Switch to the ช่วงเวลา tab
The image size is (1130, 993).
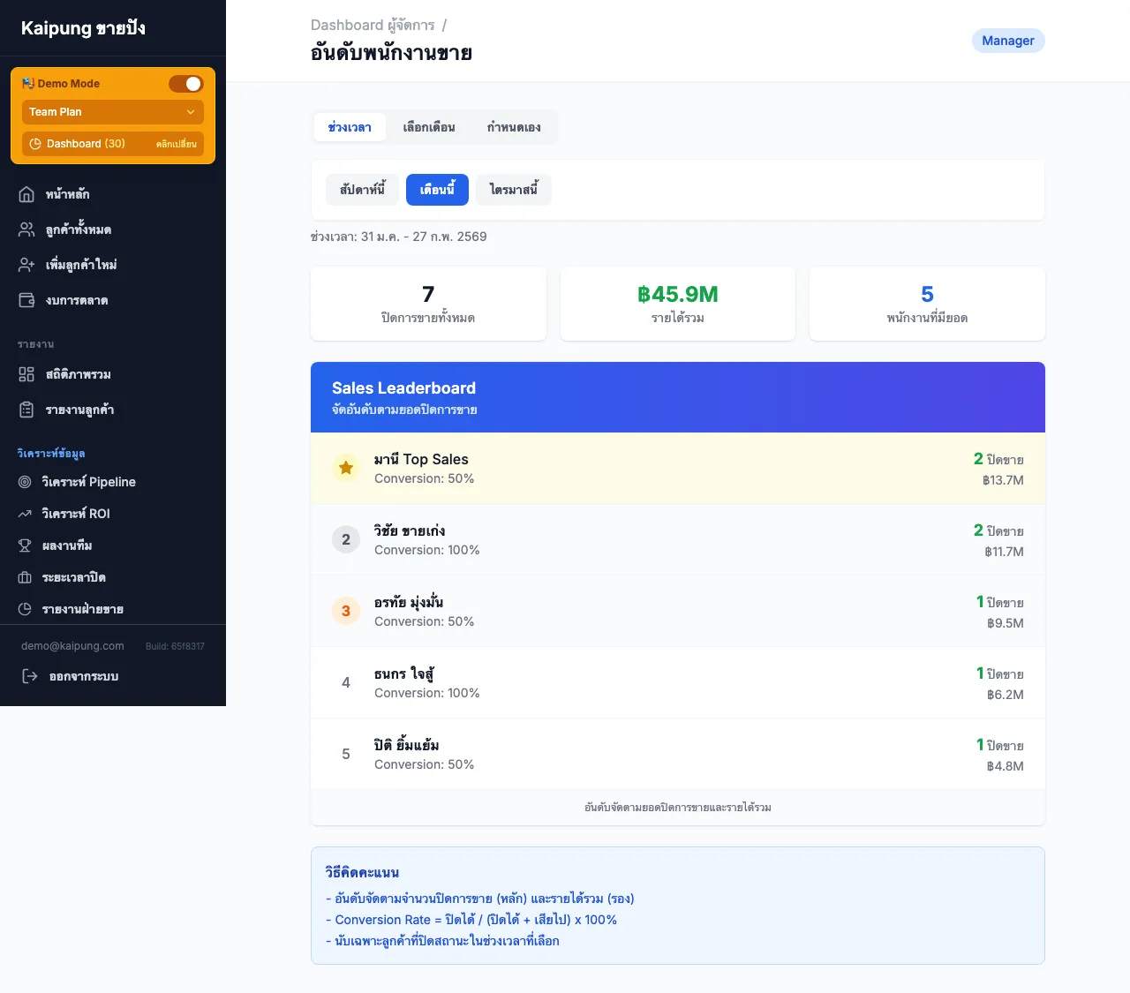coord(350,127)
